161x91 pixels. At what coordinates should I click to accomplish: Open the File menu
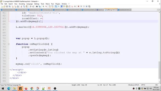click(2, 4)
